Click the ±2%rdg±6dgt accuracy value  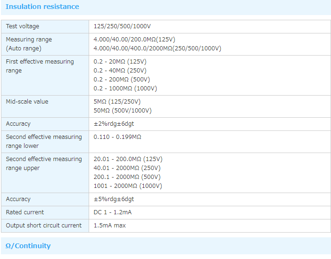[x=114, y=124]
